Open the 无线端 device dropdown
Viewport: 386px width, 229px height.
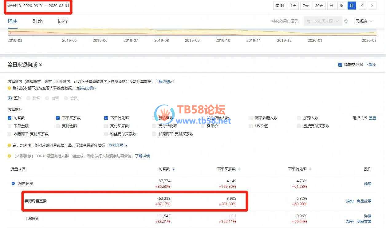364,21
